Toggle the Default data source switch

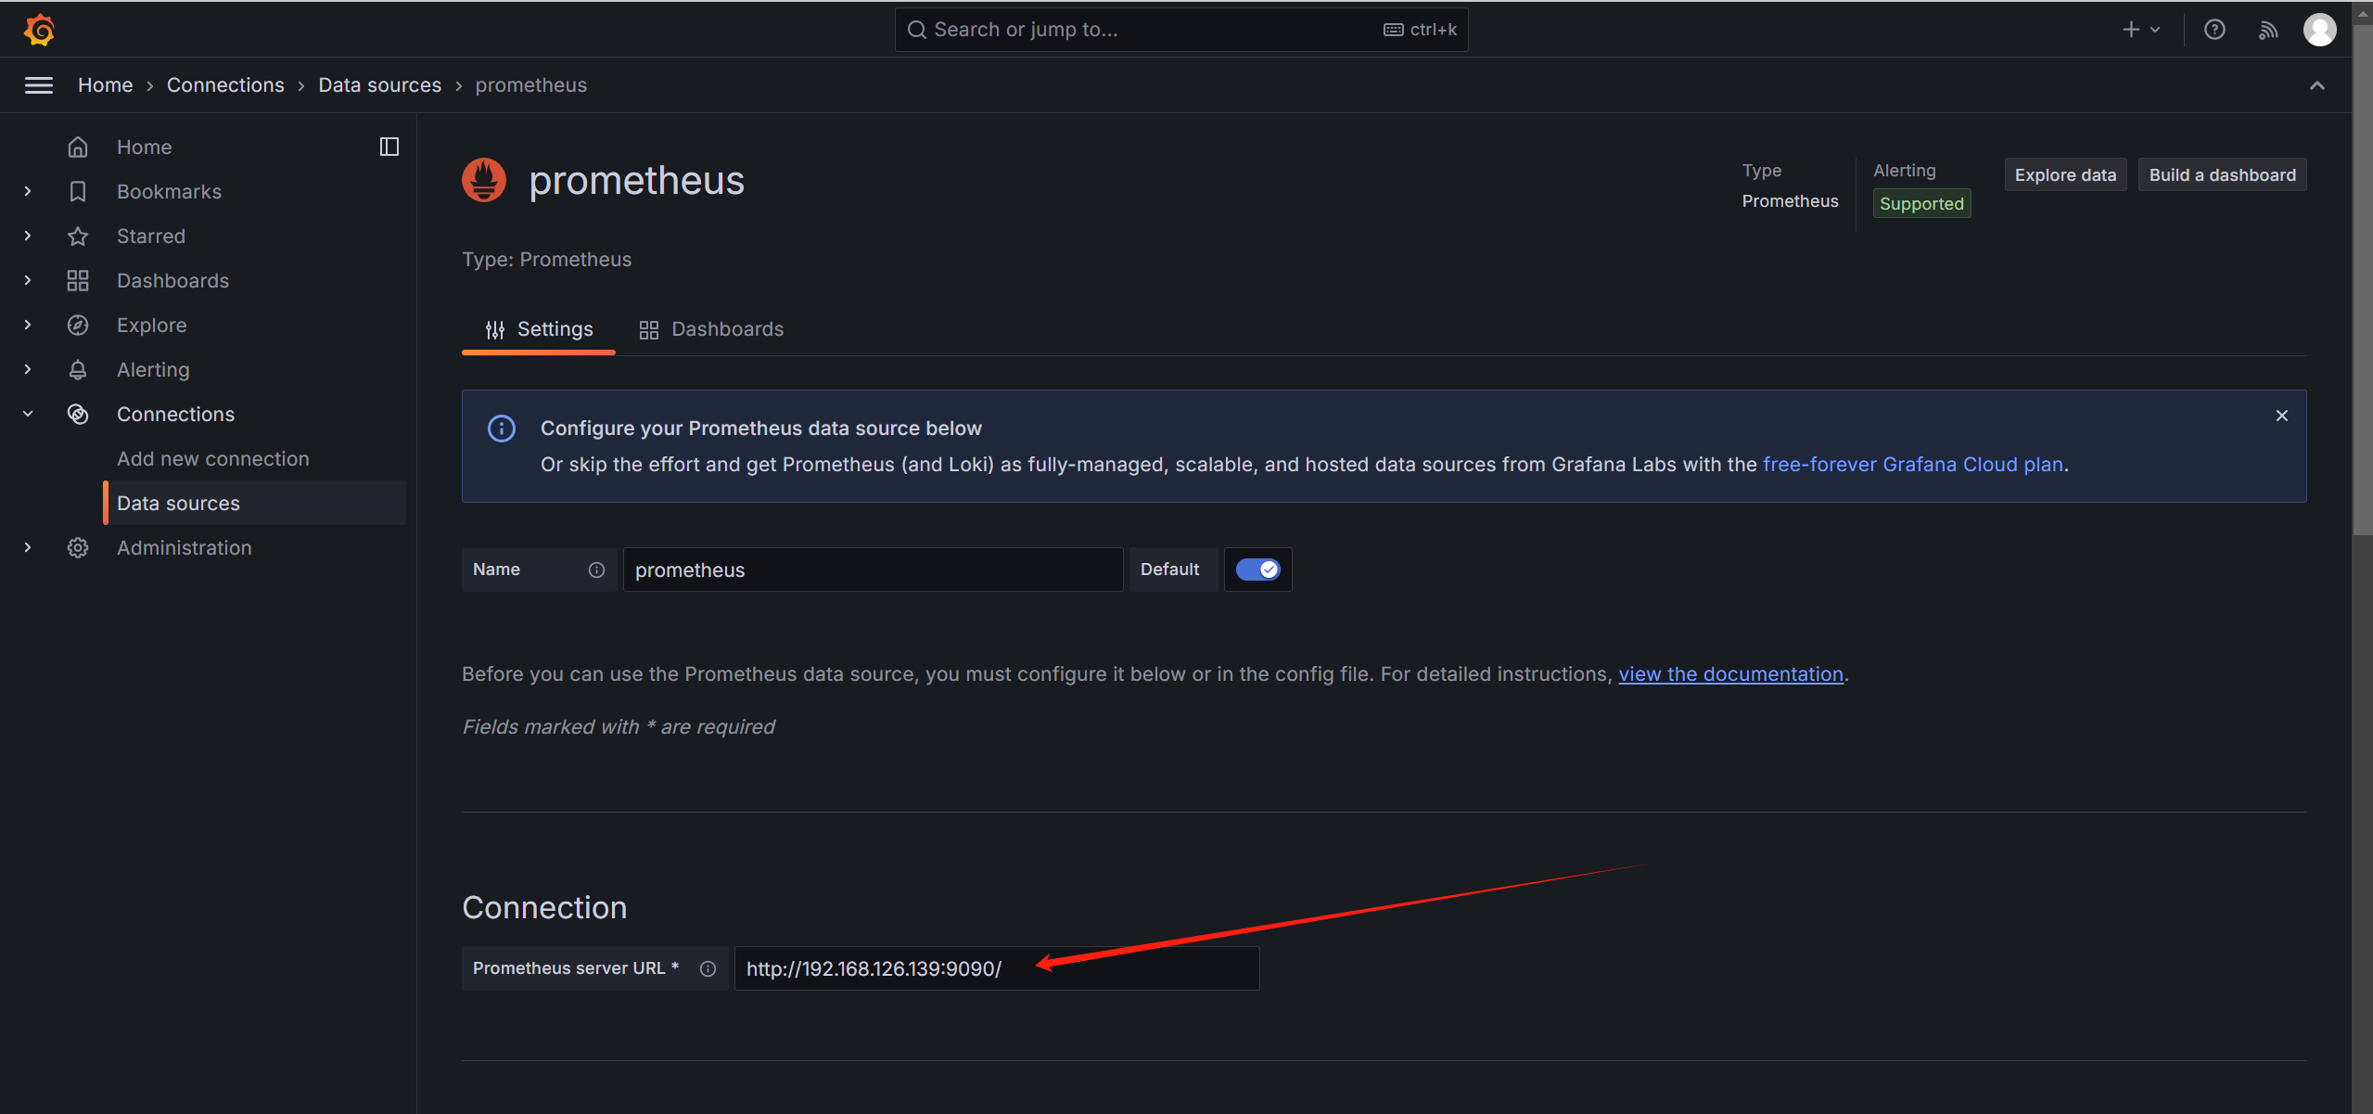pos(1257,570)
